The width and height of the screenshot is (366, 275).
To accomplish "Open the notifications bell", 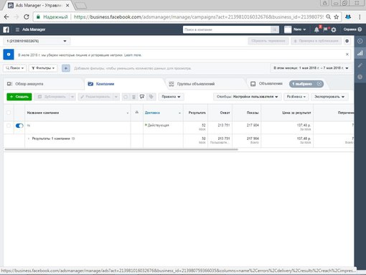I will click(x=316, y=29).
